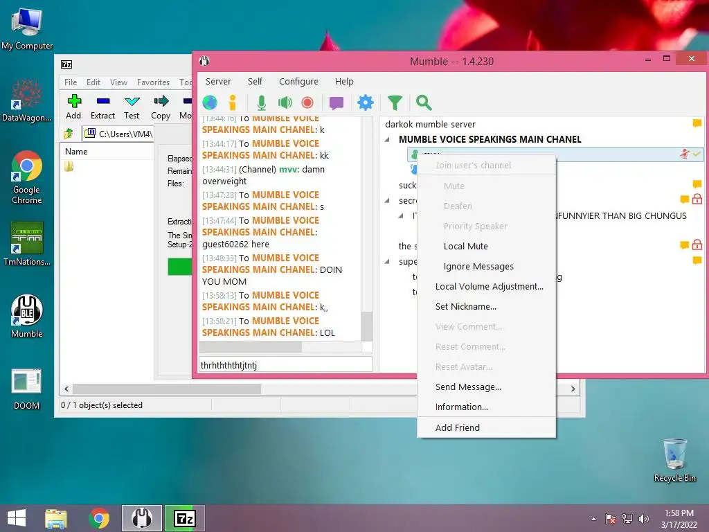Select the folder item in 7-Zip list

(69, 166)
